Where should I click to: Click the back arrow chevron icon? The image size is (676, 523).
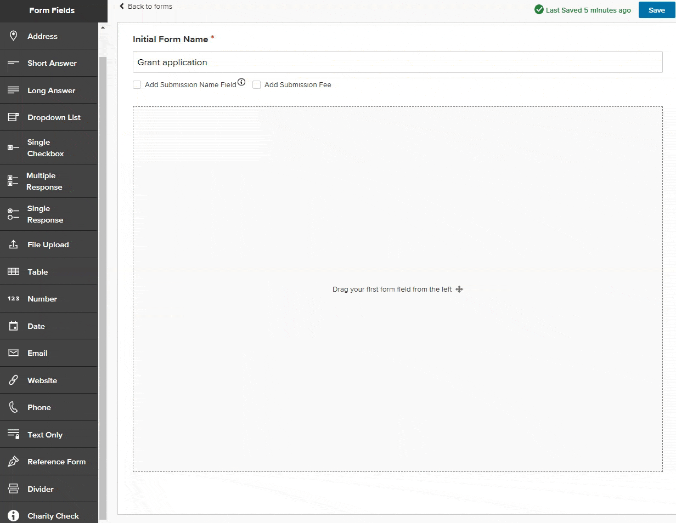coord(122,7)
